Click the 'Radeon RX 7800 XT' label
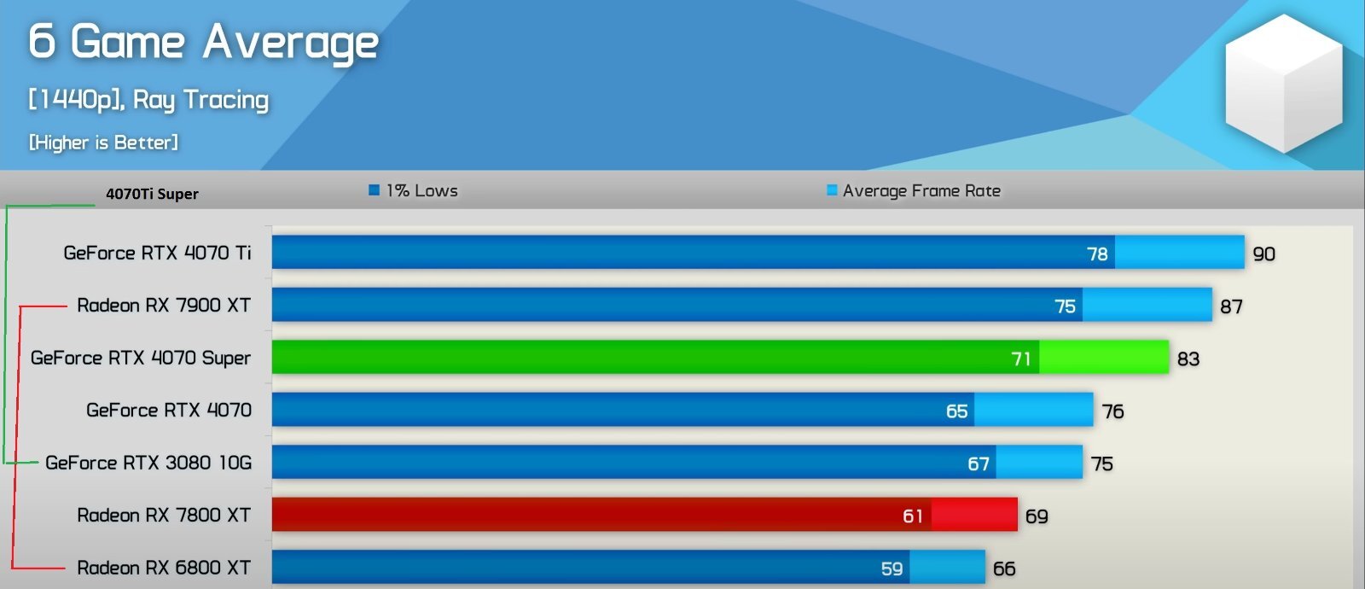1365x589 pixels. click(x=164, y=516)
